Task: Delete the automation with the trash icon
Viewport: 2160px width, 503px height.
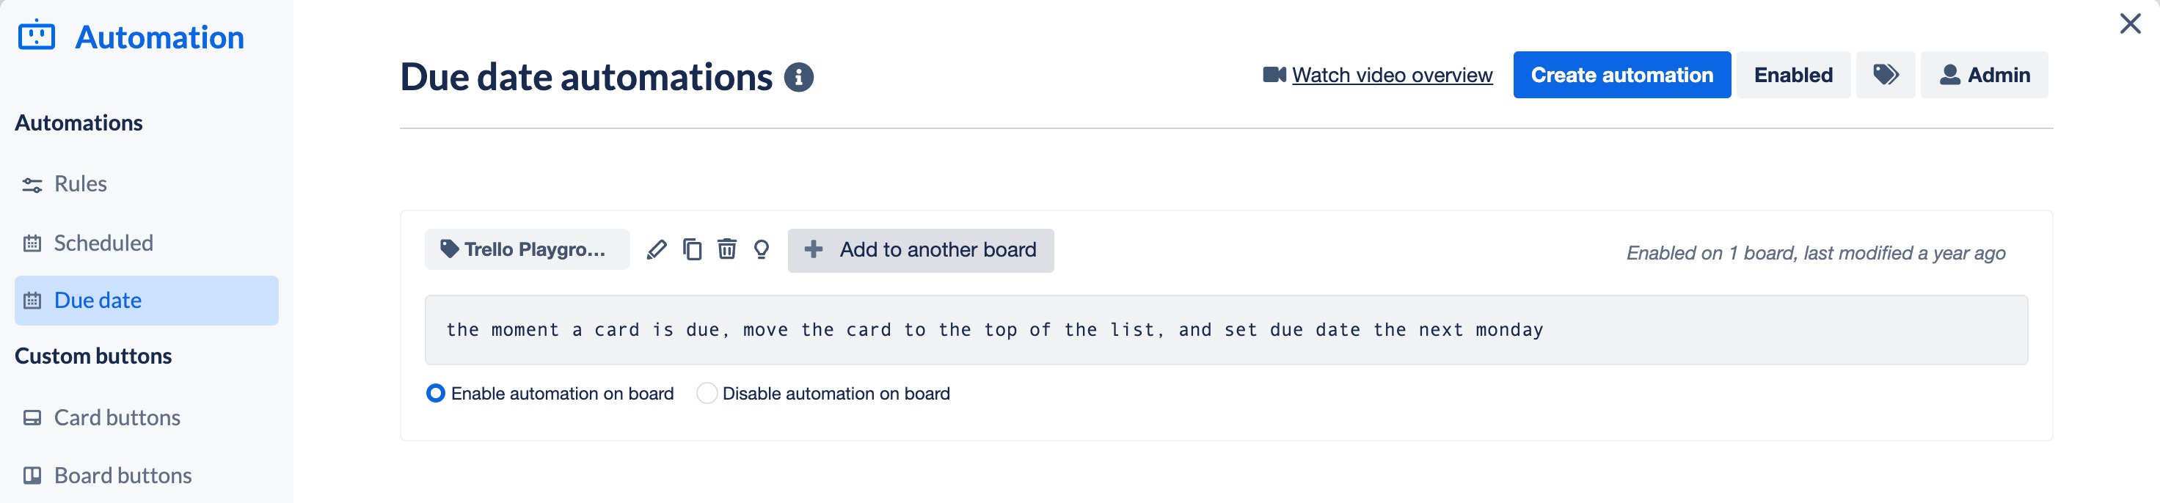Action: 727,249
